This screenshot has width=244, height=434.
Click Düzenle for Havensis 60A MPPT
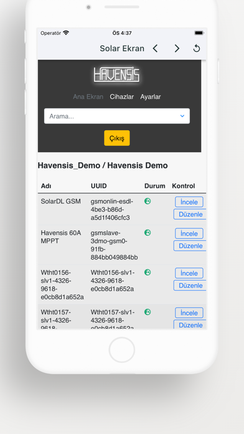click(x=190, y=246)
